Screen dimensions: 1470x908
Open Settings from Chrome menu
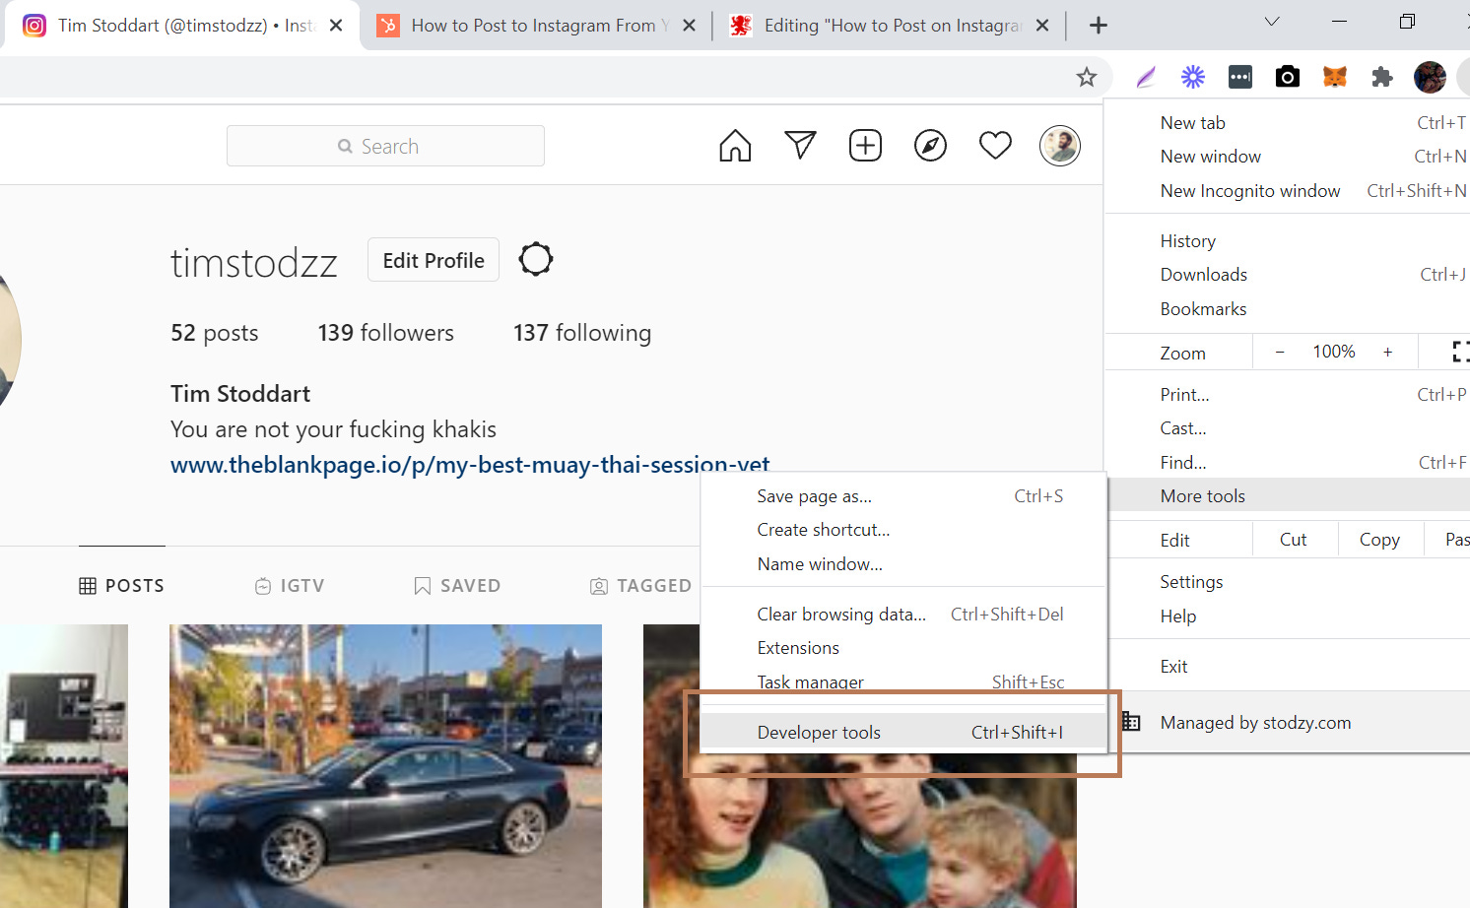tap(1288, 582)
